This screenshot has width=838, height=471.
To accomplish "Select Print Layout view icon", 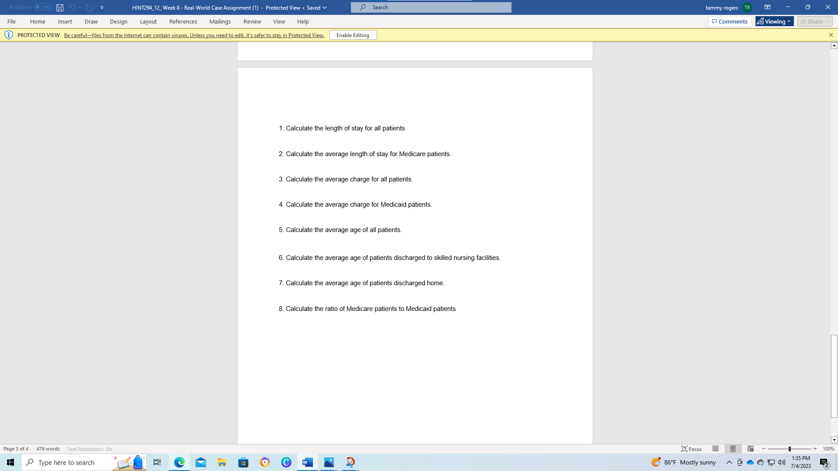I will pos(733,449).
